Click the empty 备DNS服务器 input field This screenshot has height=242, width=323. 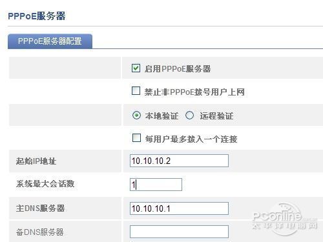coord(179,232)
